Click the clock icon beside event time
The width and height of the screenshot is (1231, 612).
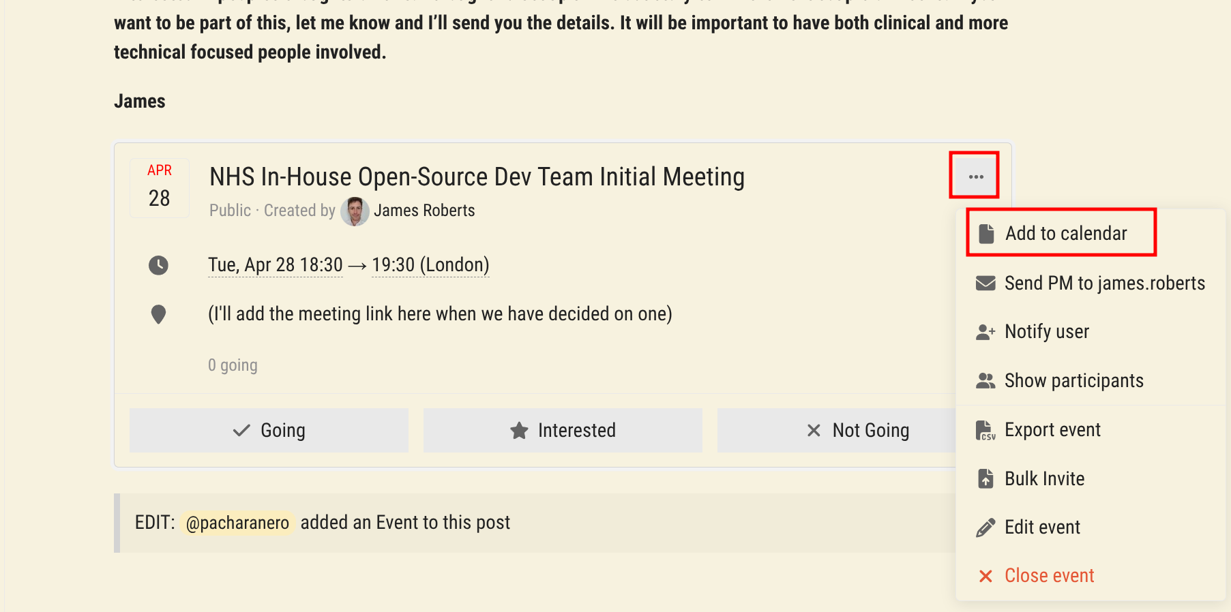[158, 265]
